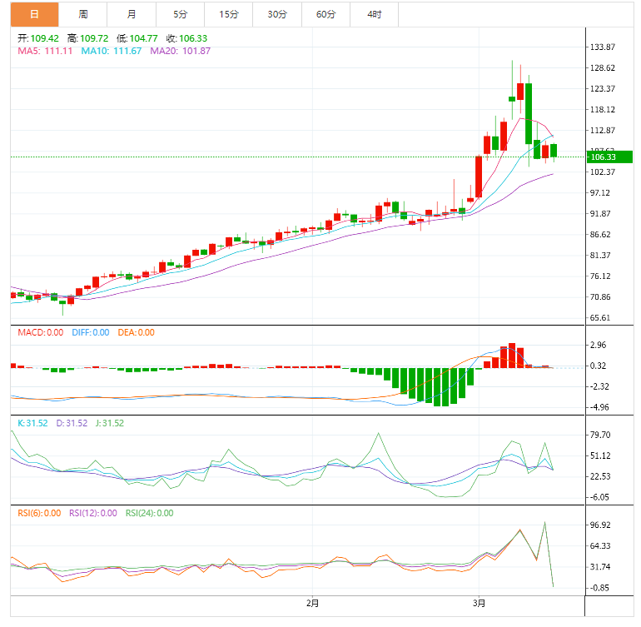This screenshot has height=627, width=641.
Task: Select the 周 weekly tab
Action: (x=83, y=14)
